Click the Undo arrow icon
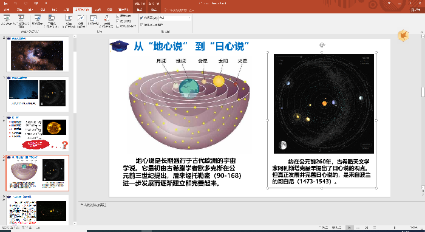 pyautogui.click(x=16, y=3)
